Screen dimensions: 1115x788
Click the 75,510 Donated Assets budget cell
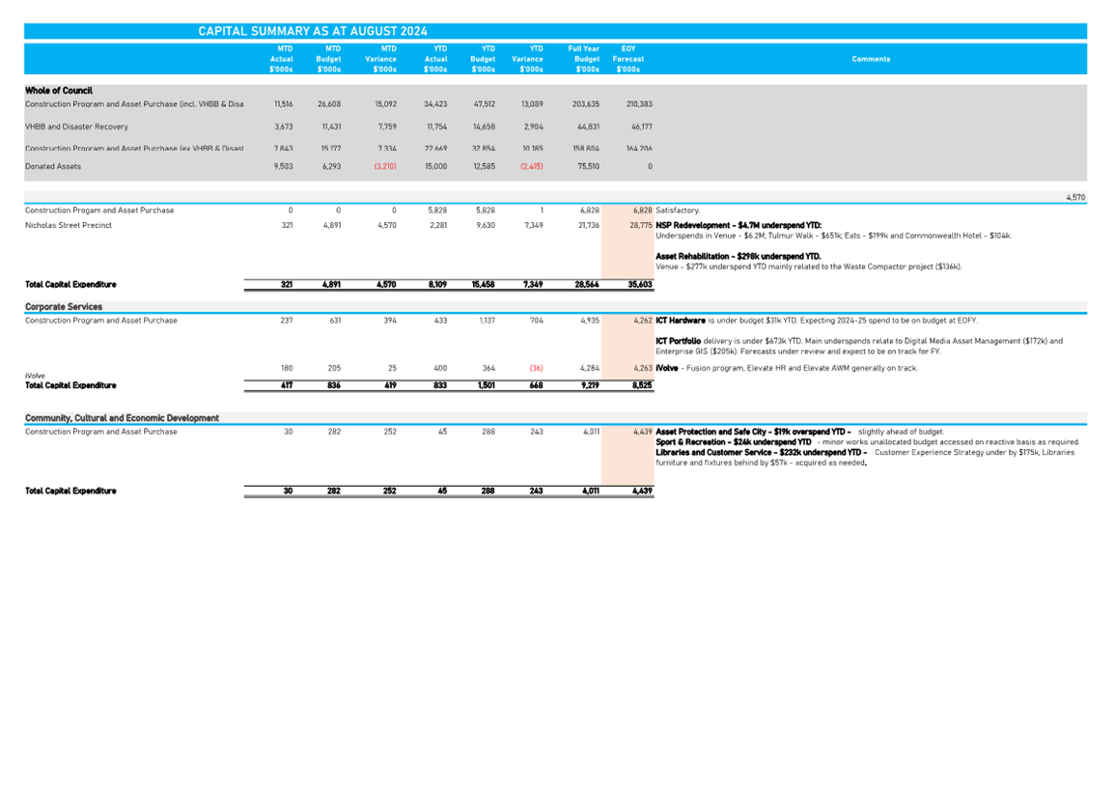(588, 166)
